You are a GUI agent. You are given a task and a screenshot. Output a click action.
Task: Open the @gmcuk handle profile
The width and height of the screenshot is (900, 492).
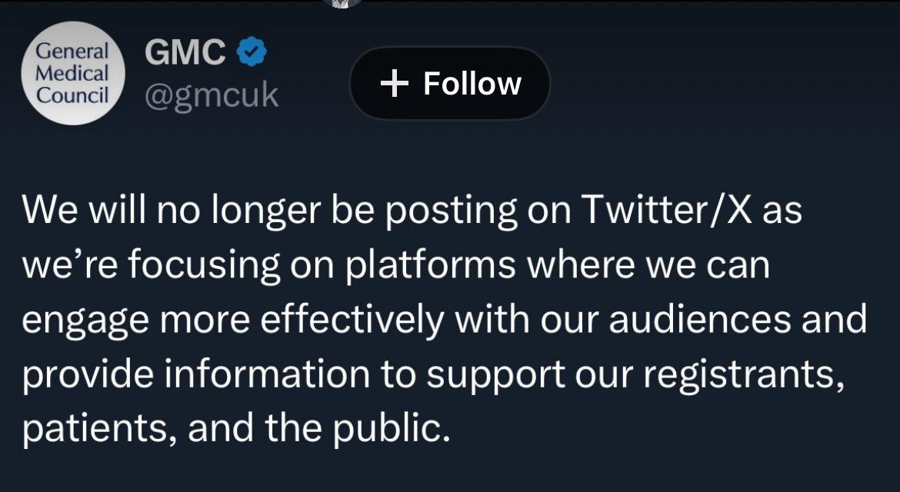(212, 96)
